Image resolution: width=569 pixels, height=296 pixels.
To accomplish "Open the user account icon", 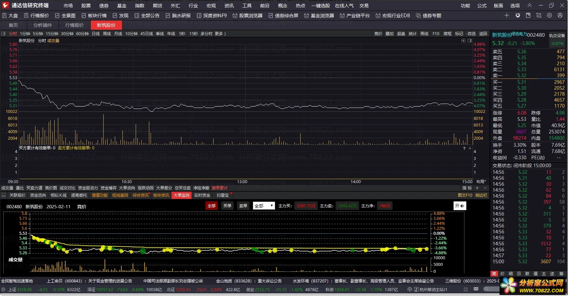I will pyautogui.click(x=560, y=15).
